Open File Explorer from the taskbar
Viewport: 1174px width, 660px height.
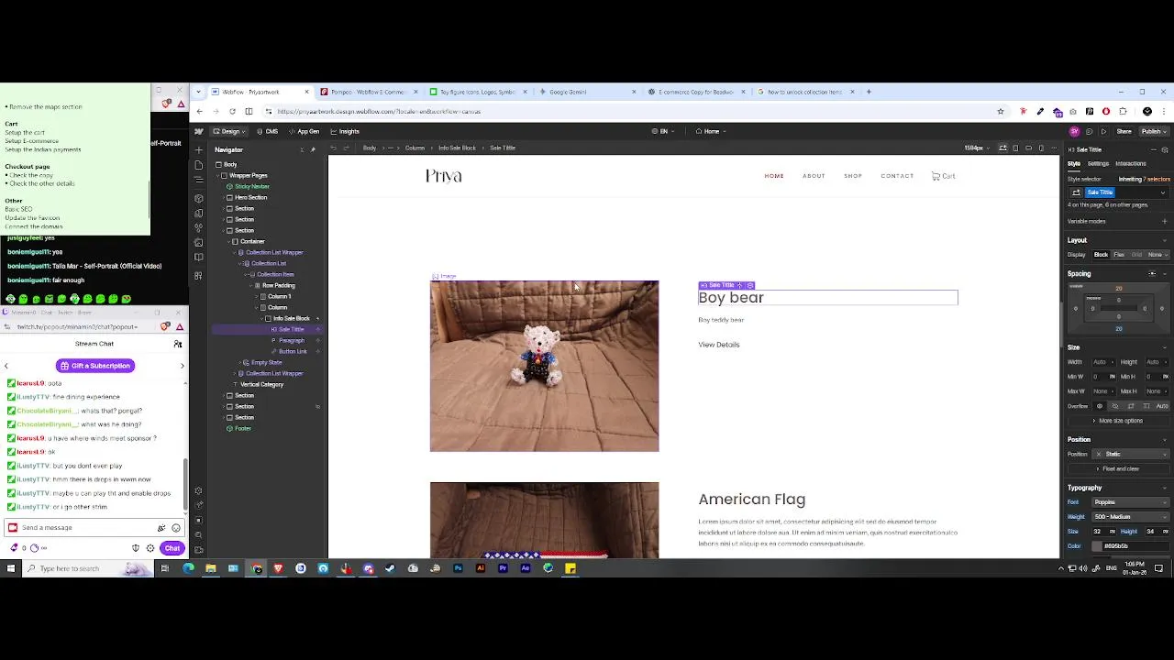(x=210, y=568)
